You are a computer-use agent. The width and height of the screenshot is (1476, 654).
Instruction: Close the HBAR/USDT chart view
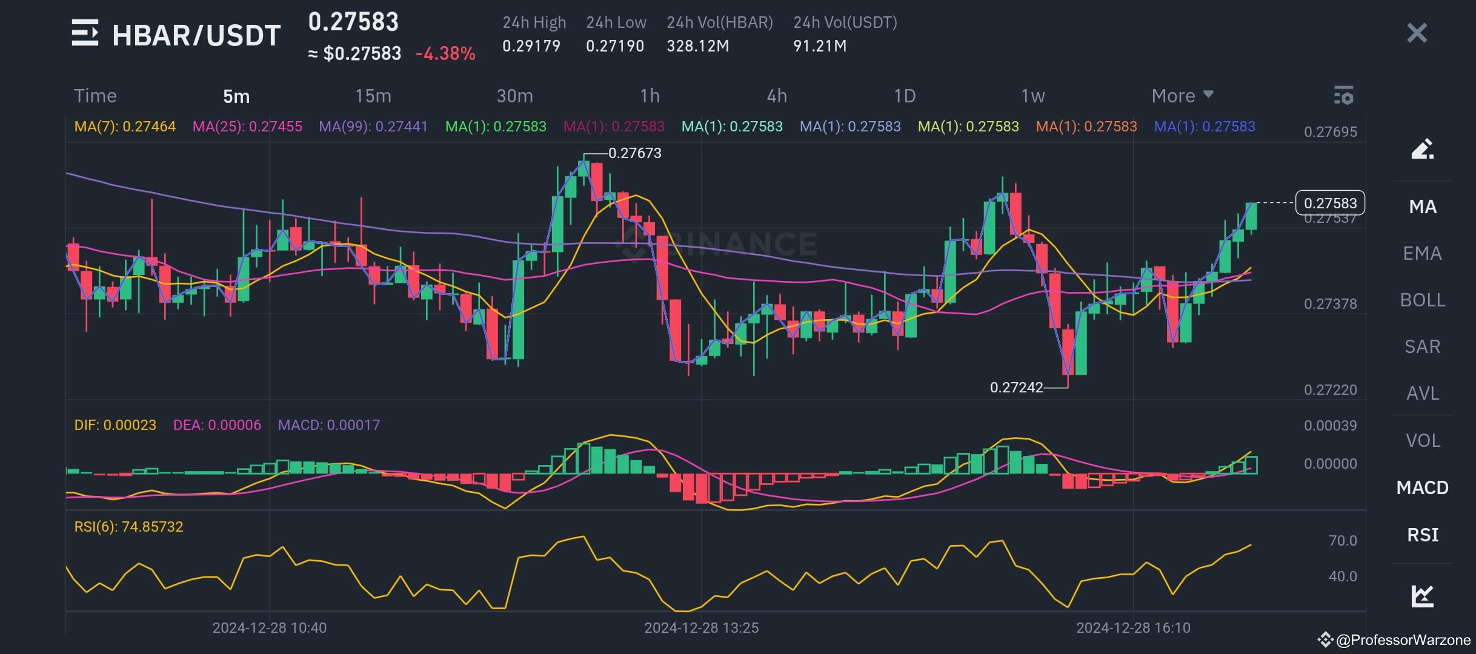coord(1417,33)
